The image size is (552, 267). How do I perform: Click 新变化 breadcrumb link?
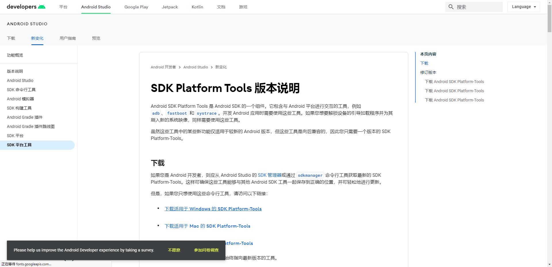point(221,67)
